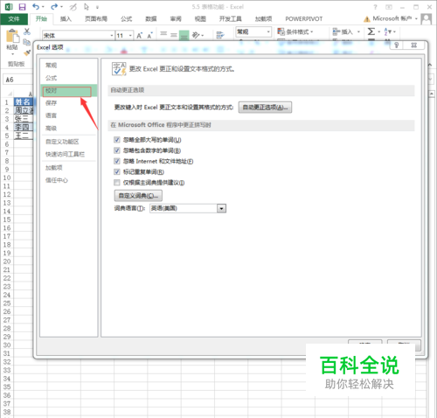Click the Save icon in quick access toolbar

coord(22,7)
